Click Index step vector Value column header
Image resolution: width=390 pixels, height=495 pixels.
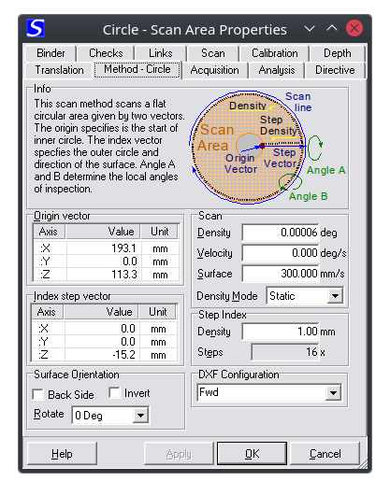pyautogui.click(x=101, y=312)
